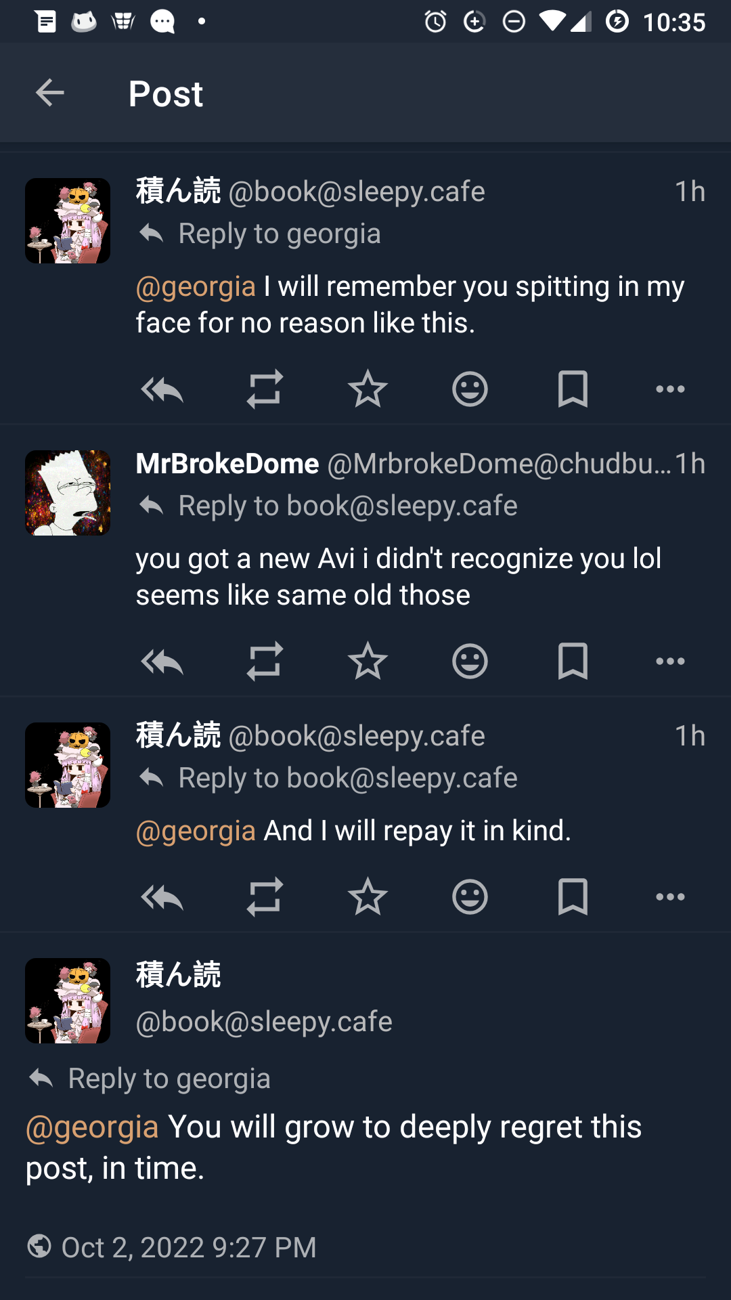The width and height of the screenshot is (731, 1300).
Task: Bookmark the 'spitting in my face' post
Action: (573, 389)
